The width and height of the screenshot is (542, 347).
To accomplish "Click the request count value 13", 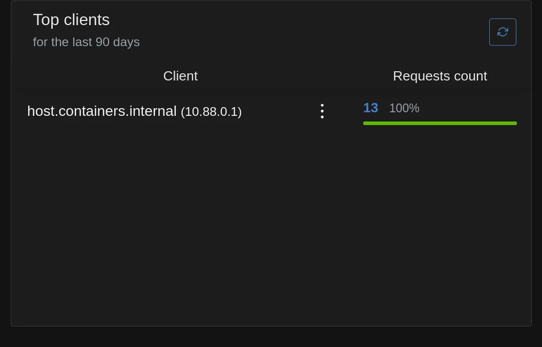I will point(370,108).
